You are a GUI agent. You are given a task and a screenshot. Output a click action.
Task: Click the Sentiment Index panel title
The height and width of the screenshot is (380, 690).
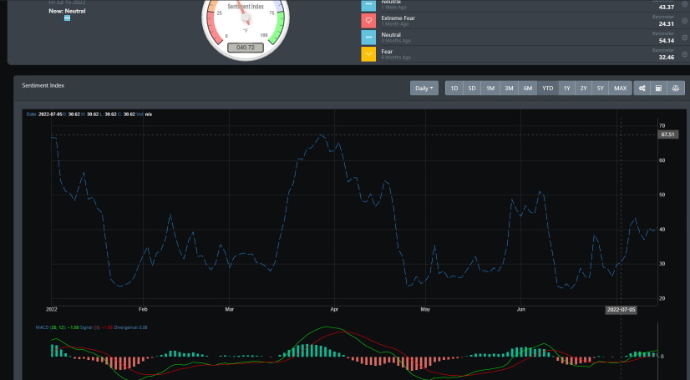(x=43, y=85)
